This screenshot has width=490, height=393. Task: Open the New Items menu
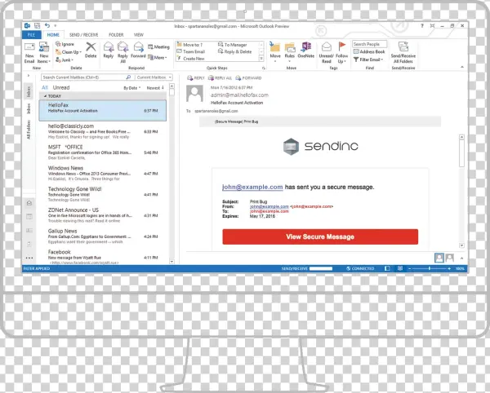(44, 52)
